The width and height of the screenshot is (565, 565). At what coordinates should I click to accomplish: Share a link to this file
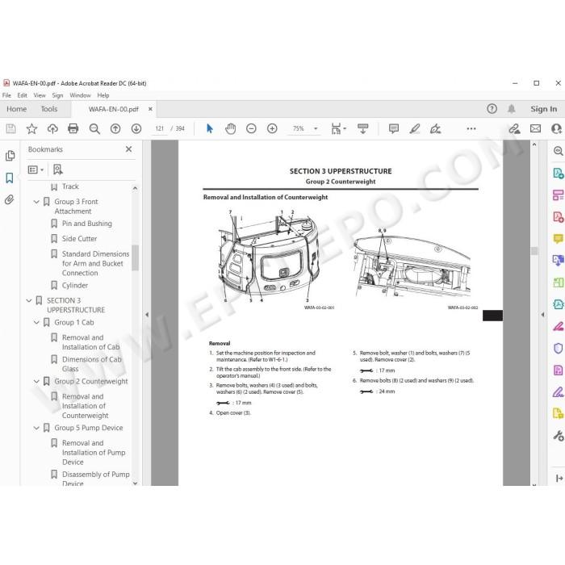(x=514, y=128)
